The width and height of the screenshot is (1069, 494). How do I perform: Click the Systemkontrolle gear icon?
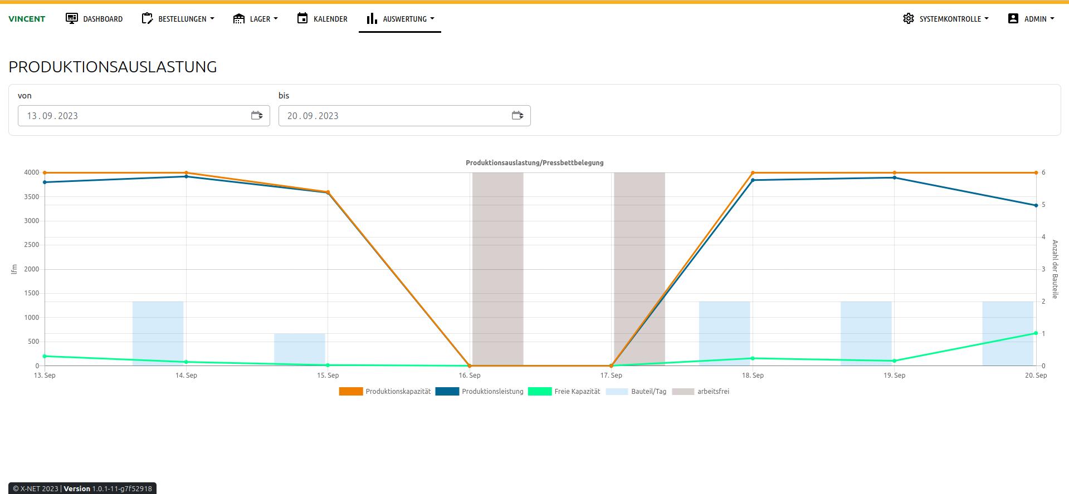[x=909, y=18]
